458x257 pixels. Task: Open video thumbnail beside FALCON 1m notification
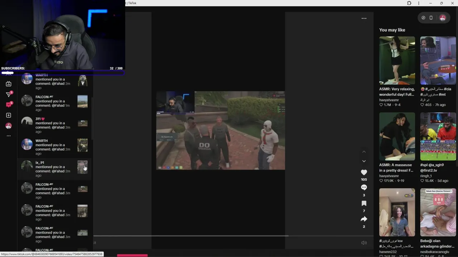point(82,101)
